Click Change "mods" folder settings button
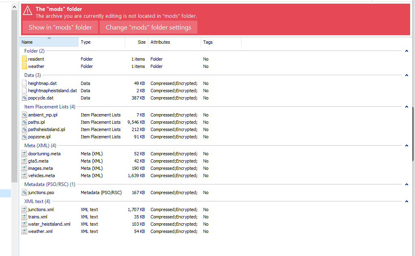Viewport: 415px width, 256px height. click(148, 28)
